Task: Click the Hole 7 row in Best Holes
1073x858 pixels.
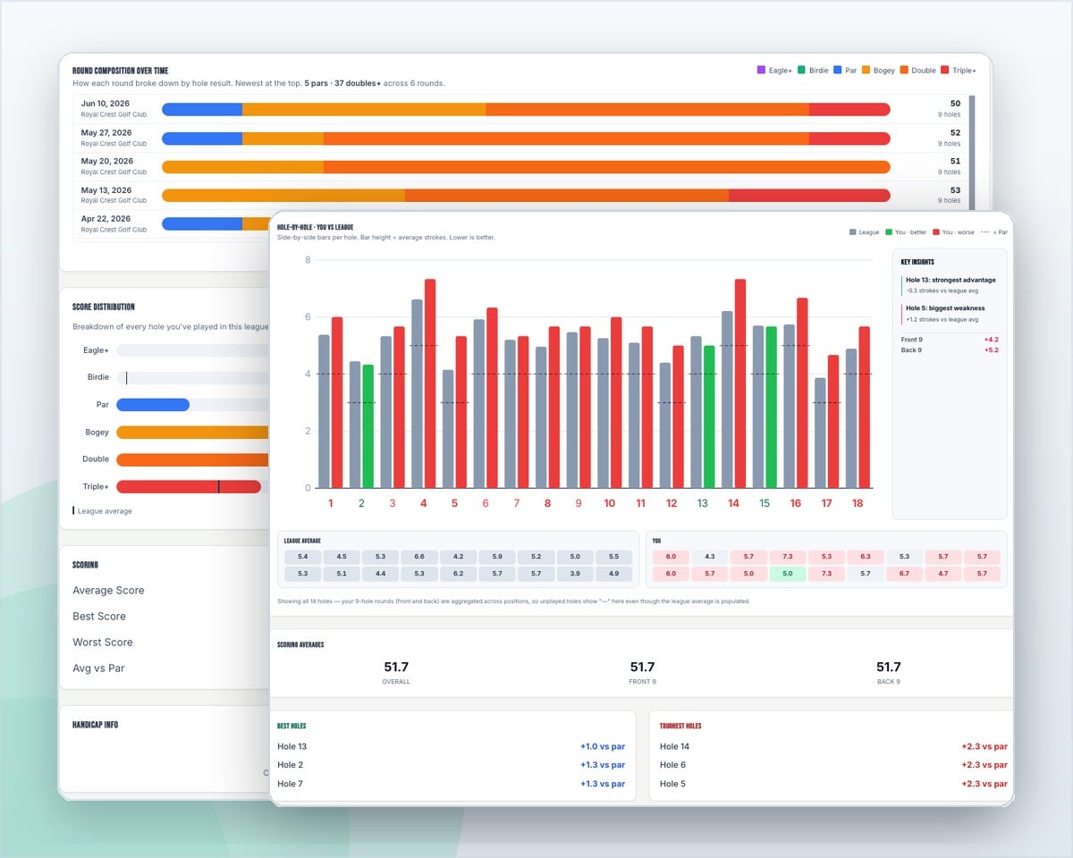Action: (452, 784)
